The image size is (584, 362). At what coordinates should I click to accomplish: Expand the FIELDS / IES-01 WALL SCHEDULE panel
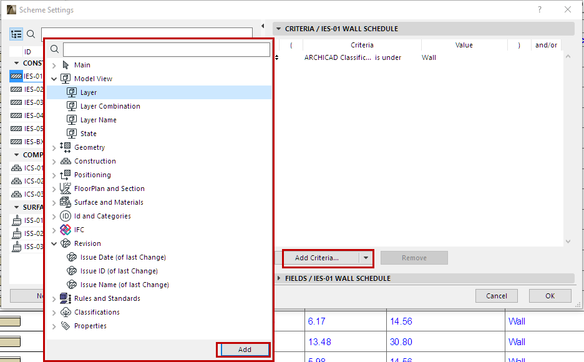278,278
